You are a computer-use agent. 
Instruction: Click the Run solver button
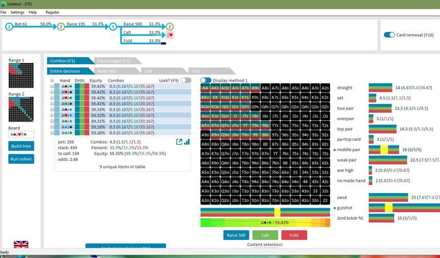pyautogui.click(x=21, y=159)
